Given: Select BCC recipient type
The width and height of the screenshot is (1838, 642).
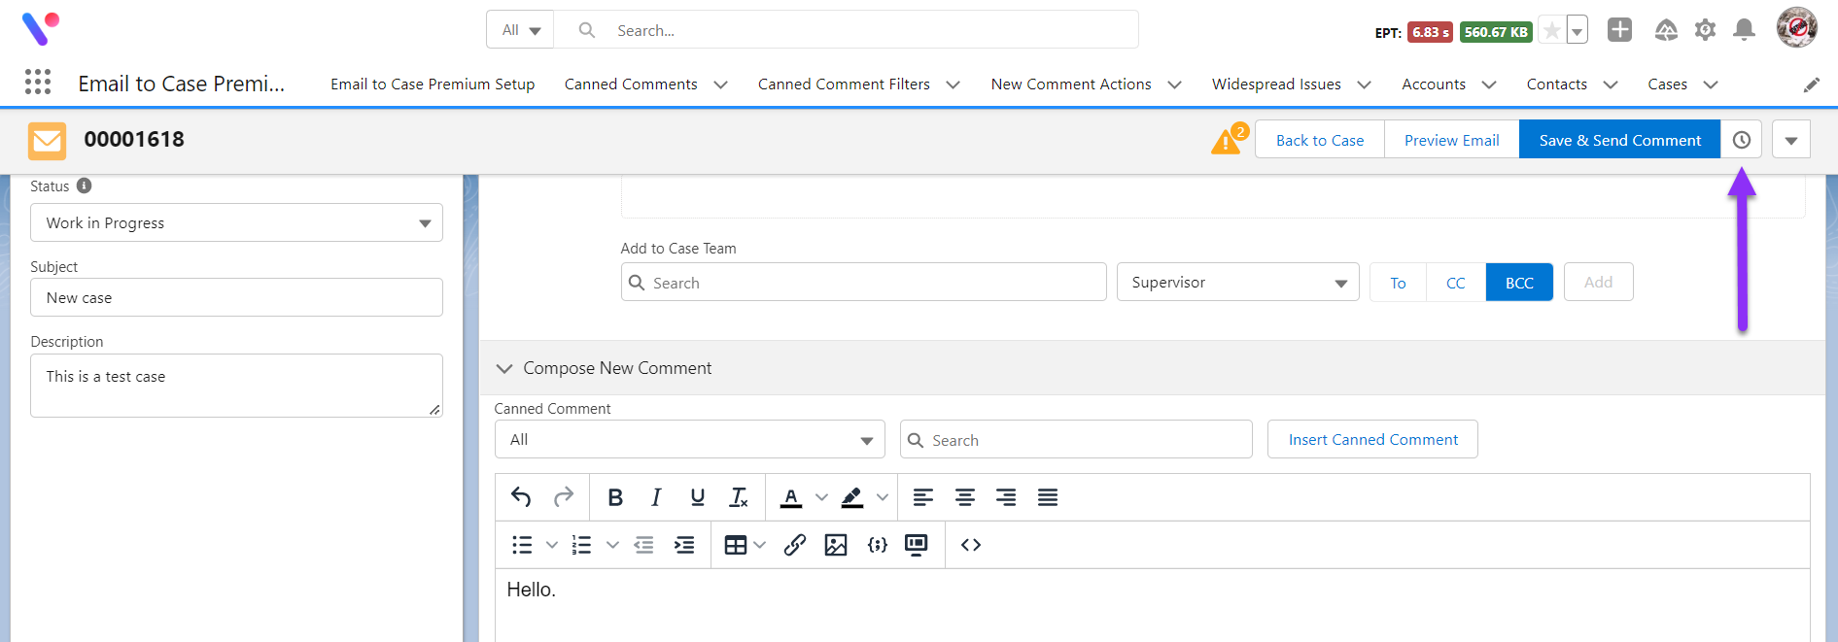Looking at the screenshot, I should click(1519, 283).
